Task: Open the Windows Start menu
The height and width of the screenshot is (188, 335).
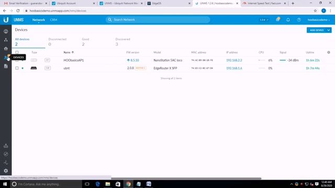Action: coord(5,184)
